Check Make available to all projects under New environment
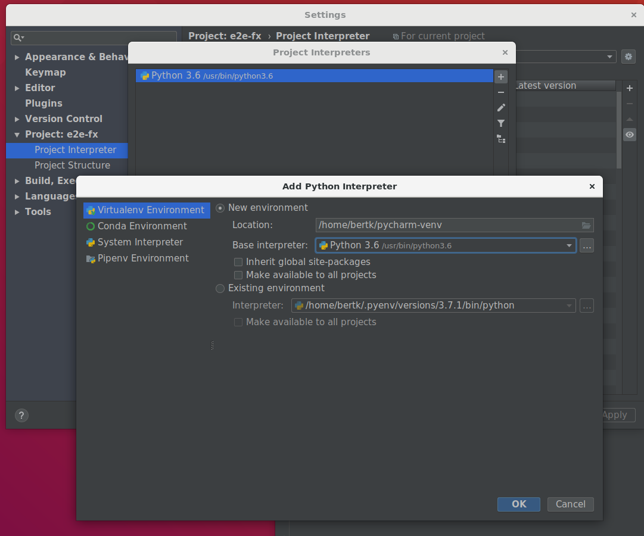This screenshot has height=536, width=644. click(x=238, y=275)
